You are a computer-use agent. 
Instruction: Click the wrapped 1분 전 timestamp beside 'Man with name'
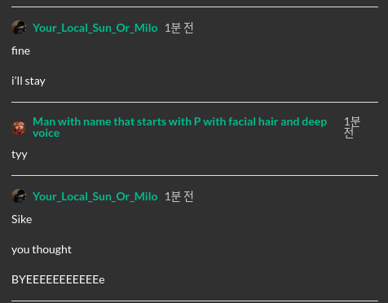352,127
